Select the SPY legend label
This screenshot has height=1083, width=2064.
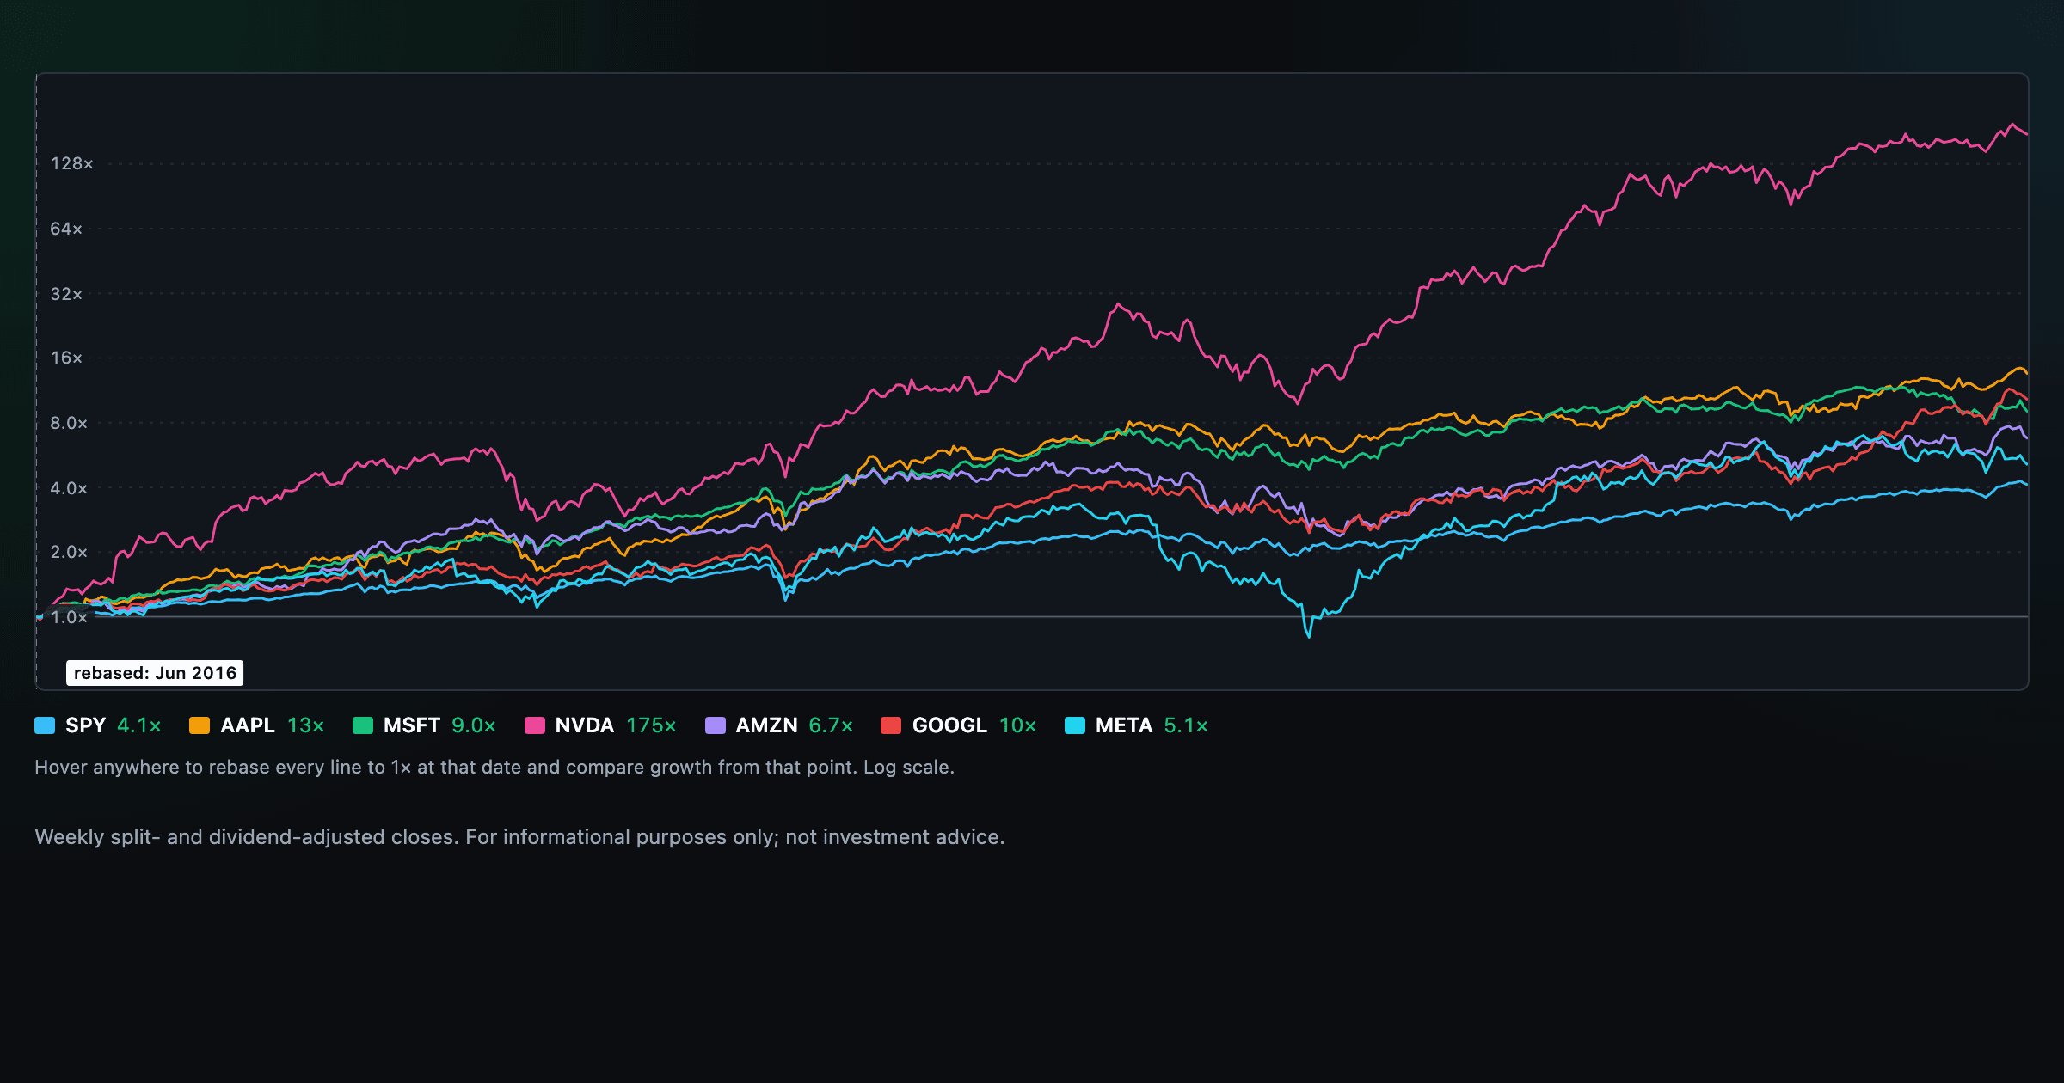tap(85, 725)
